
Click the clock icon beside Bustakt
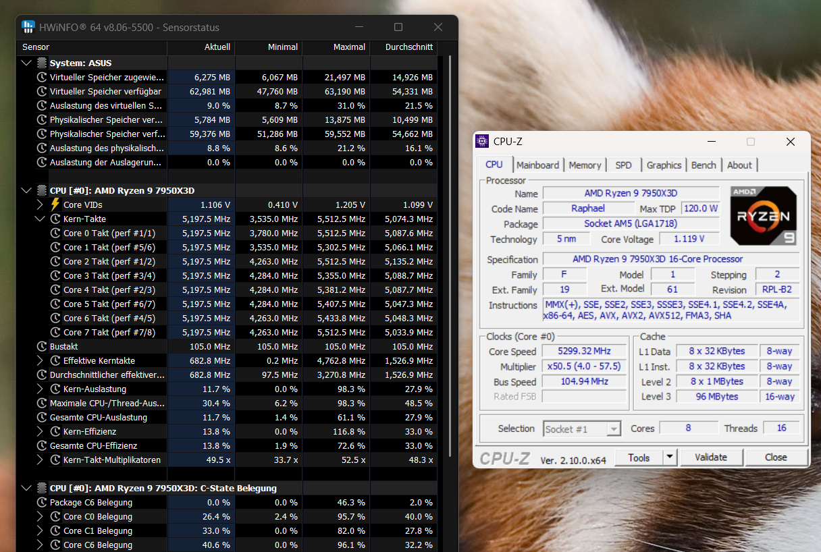coord(42,346)
